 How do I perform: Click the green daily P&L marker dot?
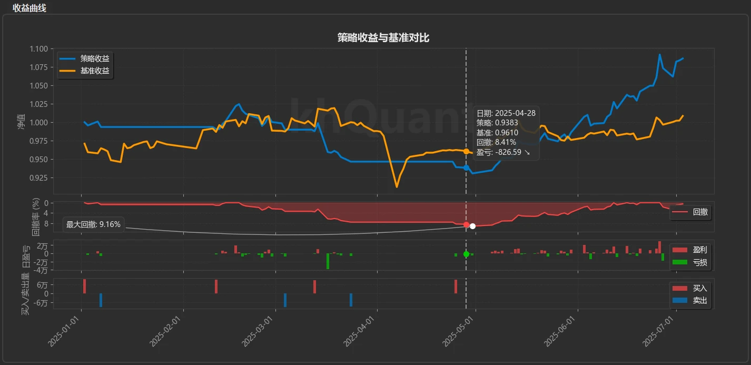pos(466,254)
